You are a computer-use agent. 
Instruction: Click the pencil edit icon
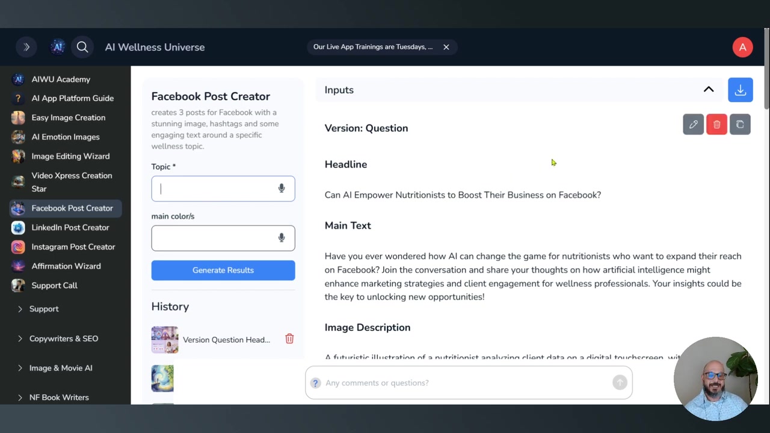click(x=693, y=124)
